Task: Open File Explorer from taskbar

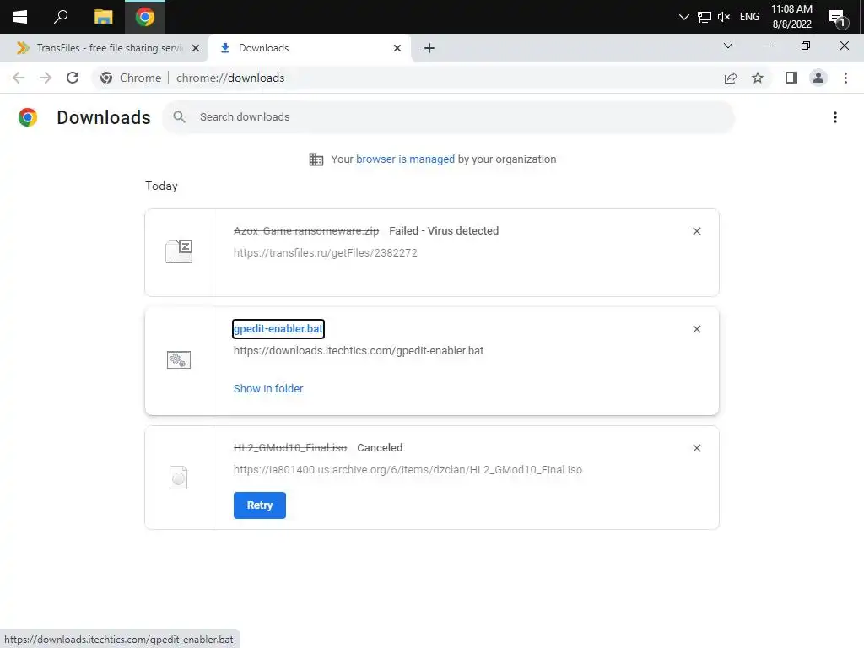Action: pos(103,17)
